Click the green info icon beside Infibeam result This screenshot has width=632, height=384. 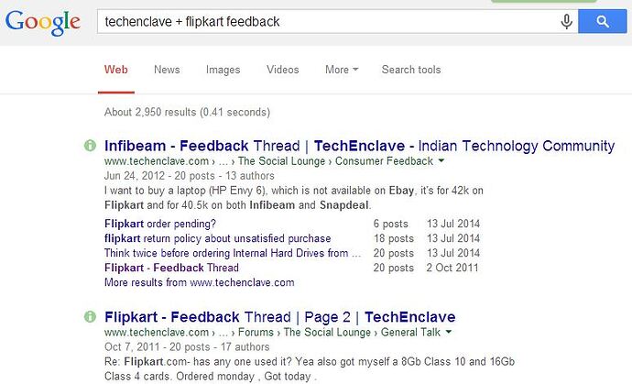point(90,145)
